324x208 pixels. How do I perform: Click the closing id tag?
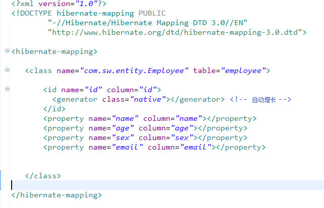(x=55, y=109)
